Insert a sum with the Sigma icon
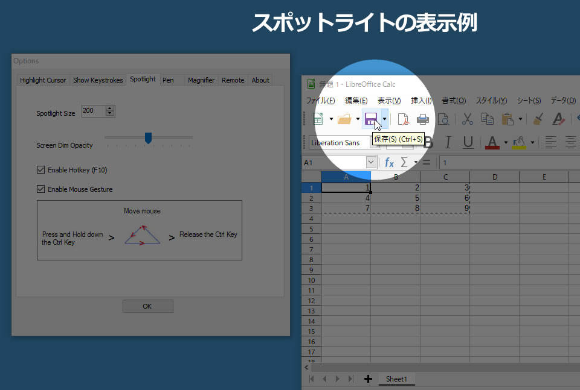580x390 pixels. tap(405, 162)
